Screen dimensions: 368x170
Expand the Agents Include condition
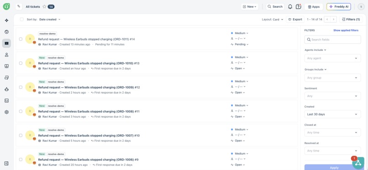(x=315, y=50)
